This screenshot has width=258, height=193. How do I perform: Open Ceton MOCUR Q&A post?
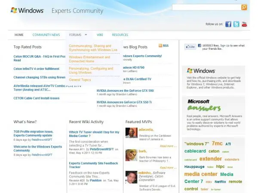pos(39,58)
